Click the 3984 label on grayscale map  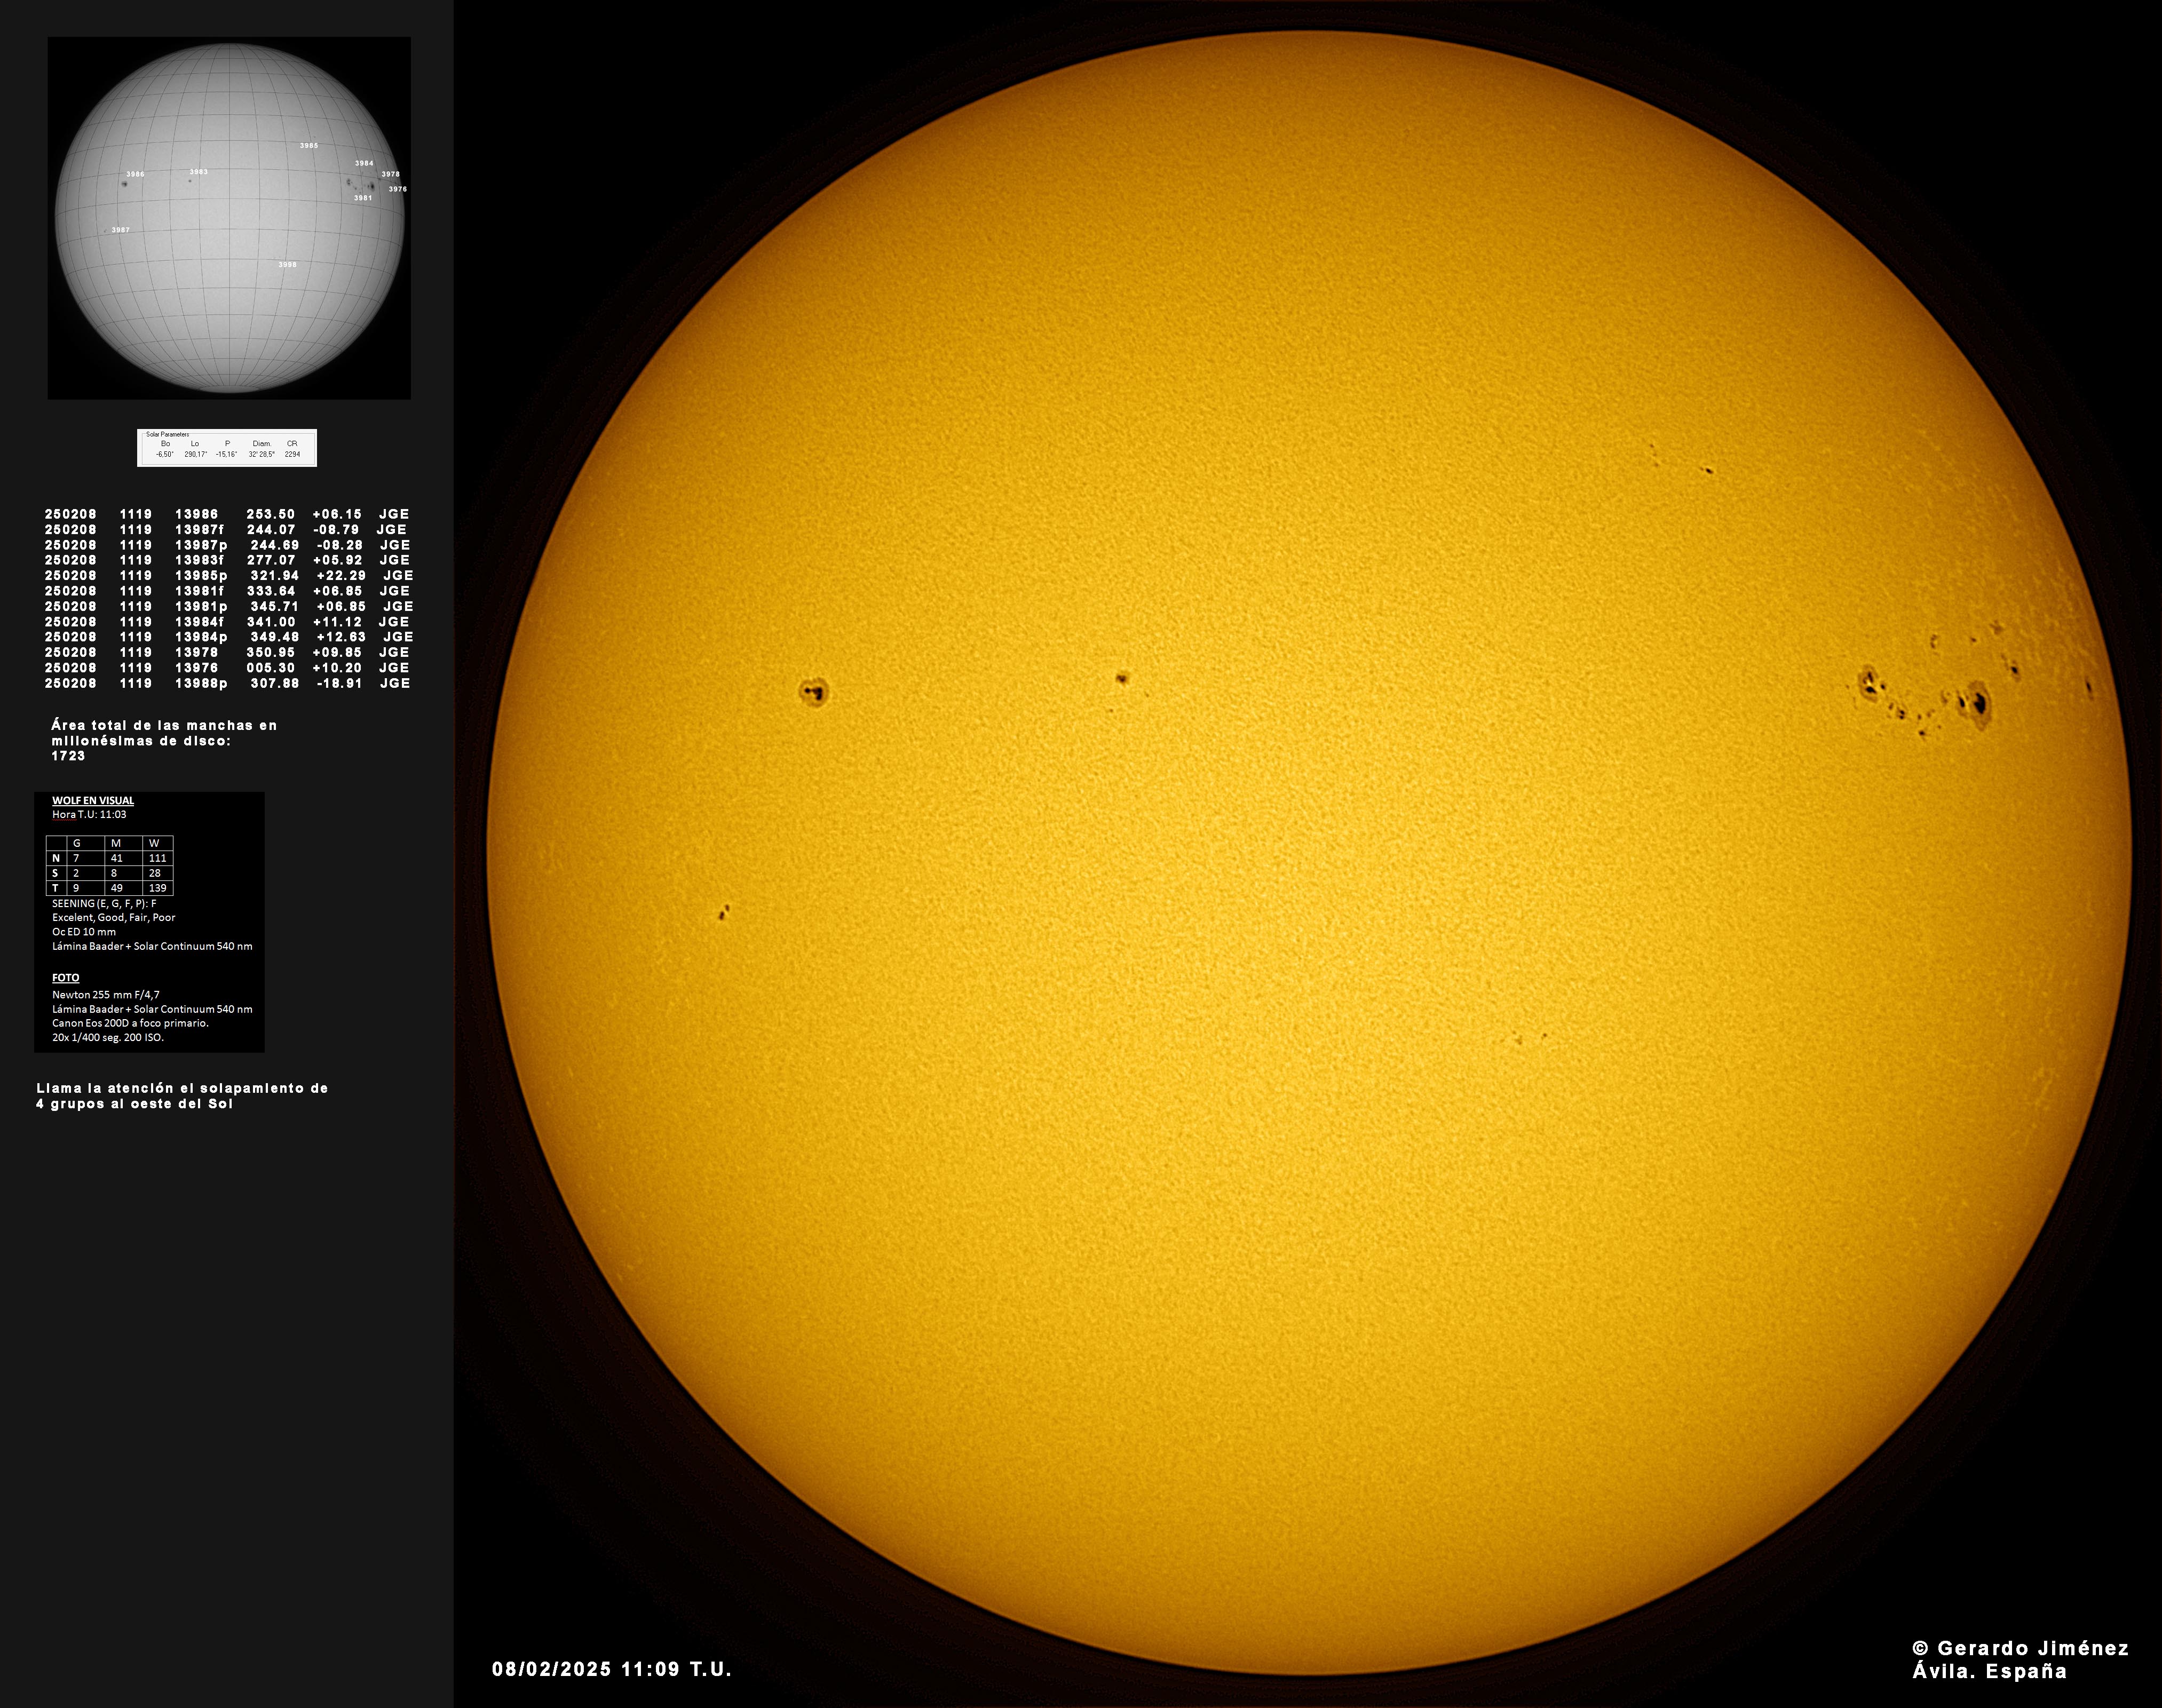click(x=364, y=163)
